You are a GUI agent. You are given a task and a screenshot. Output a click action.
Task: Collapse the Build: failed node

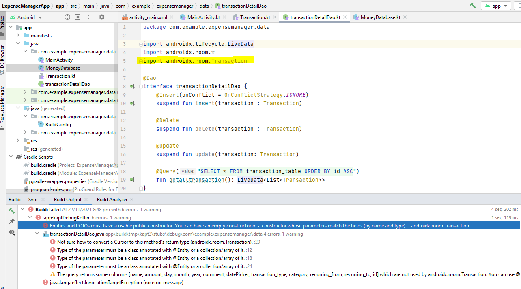coord(23,210)
